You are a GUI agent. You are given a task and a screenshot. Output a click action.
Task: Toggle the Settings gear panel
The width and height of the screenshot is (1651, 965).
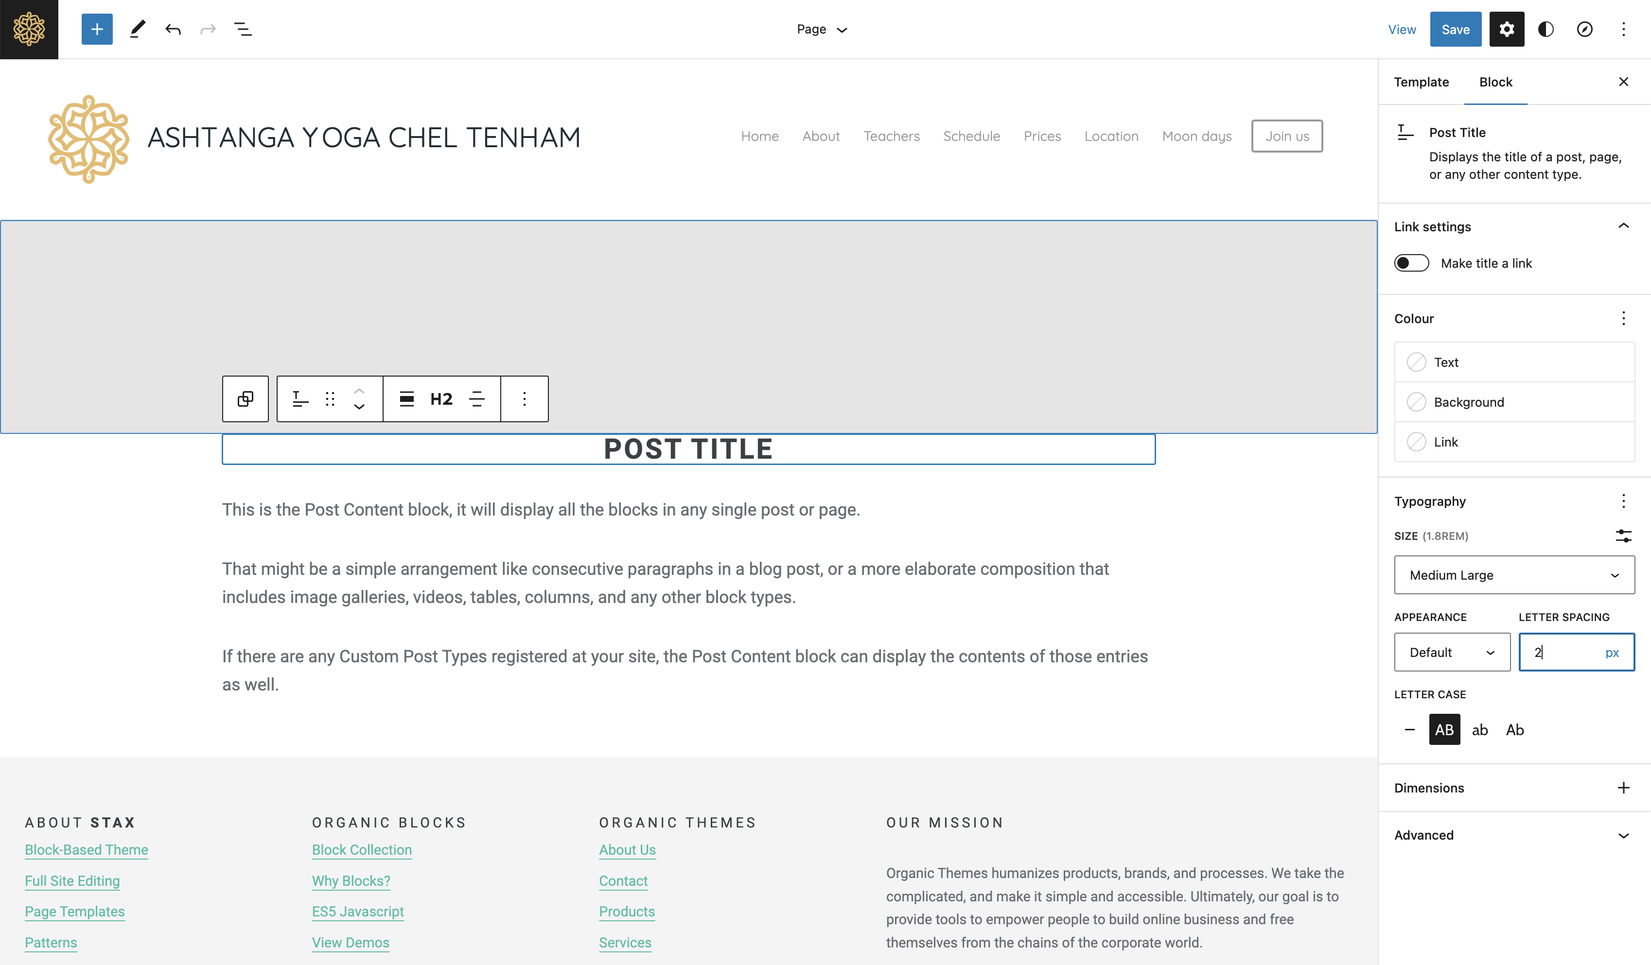click(1506, 30)
